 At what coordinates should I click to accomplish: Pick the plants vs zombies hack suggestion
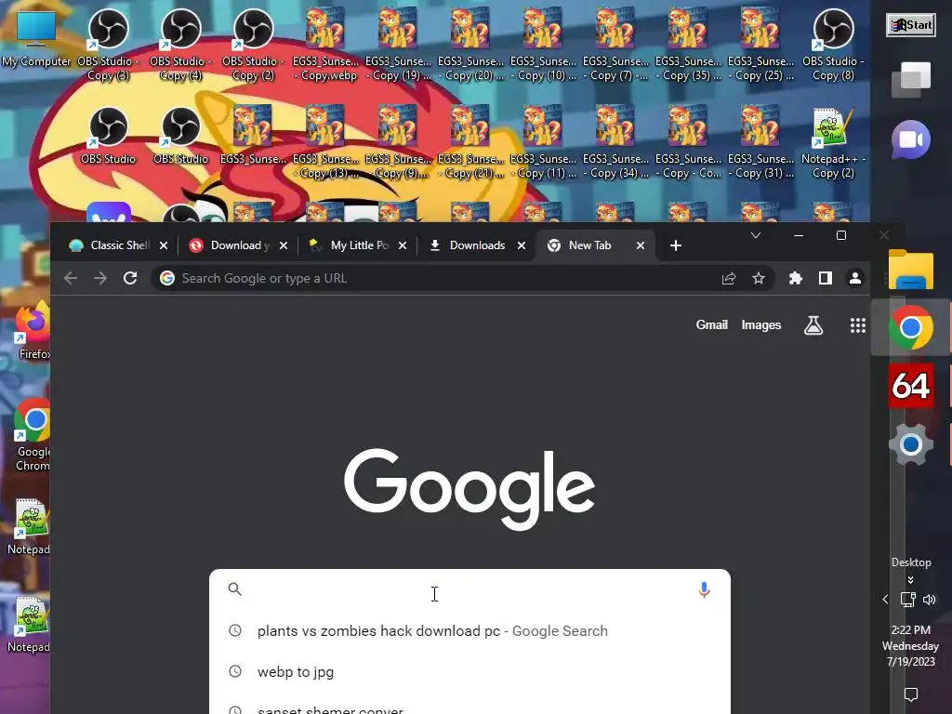pos(469,631)
